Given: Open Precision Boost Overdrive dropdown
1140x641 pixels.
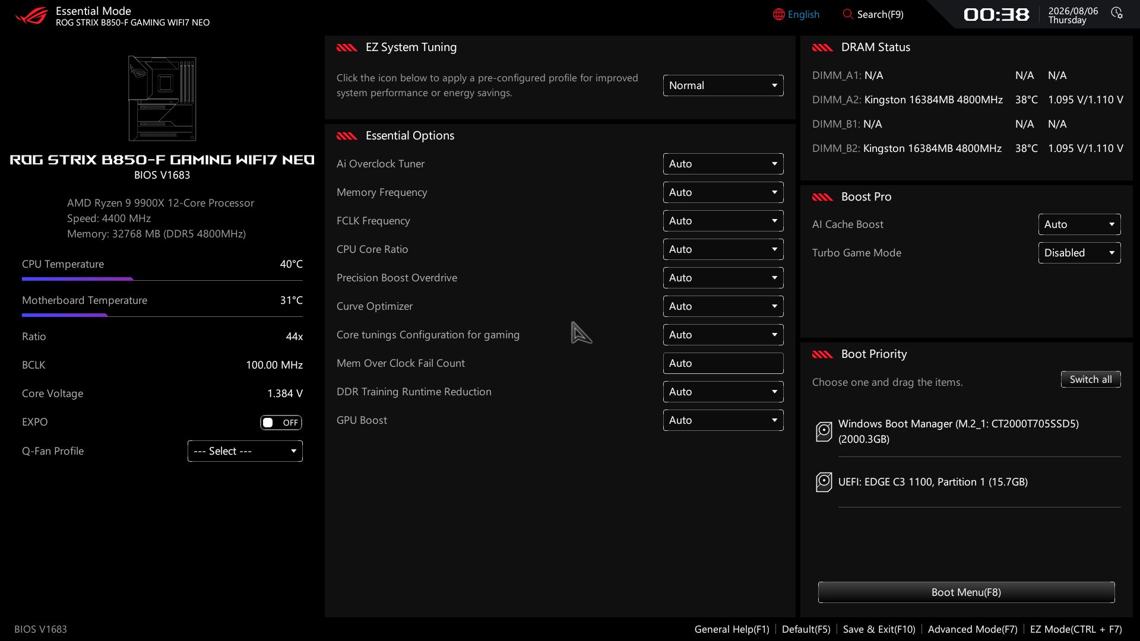Looking at the screenshot, I should point(723,278).
